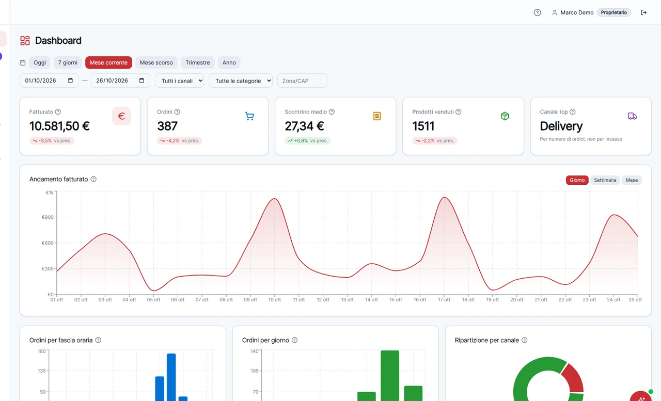661x401 pixels.
Task: Switch chart granularity to Giorno
Action: tap(577, 180)
